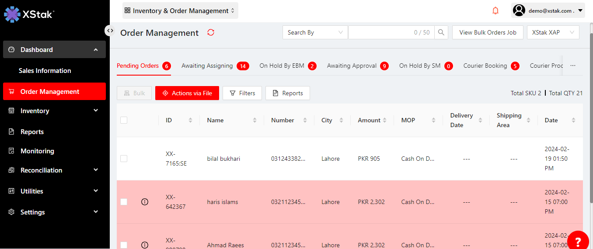Open the Search By dropdown

(x=315, y=32)
